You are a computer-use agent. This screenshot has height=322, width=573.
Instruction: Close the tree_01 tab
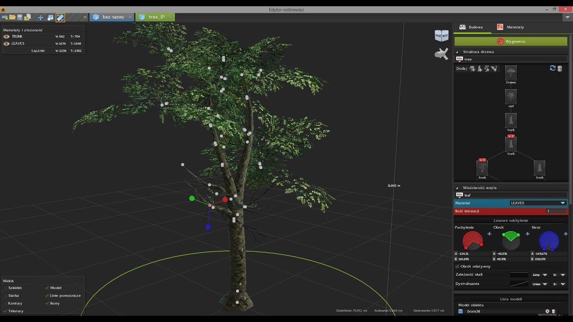171,17
